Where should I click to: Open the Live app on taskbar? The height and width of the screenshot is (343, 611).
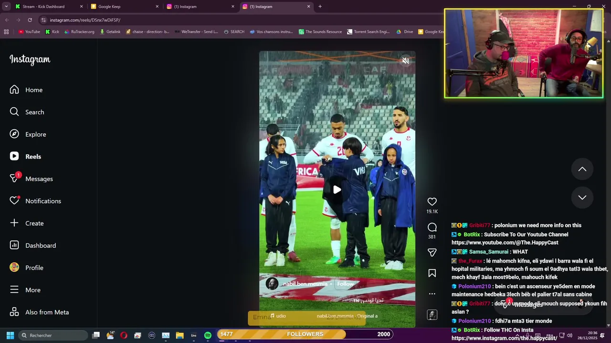coord(194,335)
